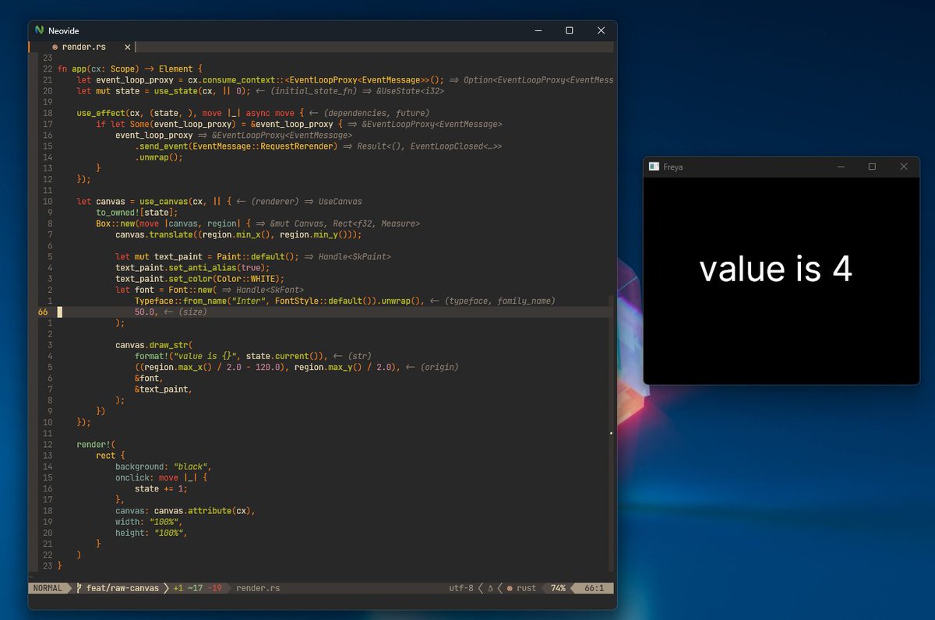
Task: Click the 'width: "100%"' attribute
Action: (x=149, y=522)
